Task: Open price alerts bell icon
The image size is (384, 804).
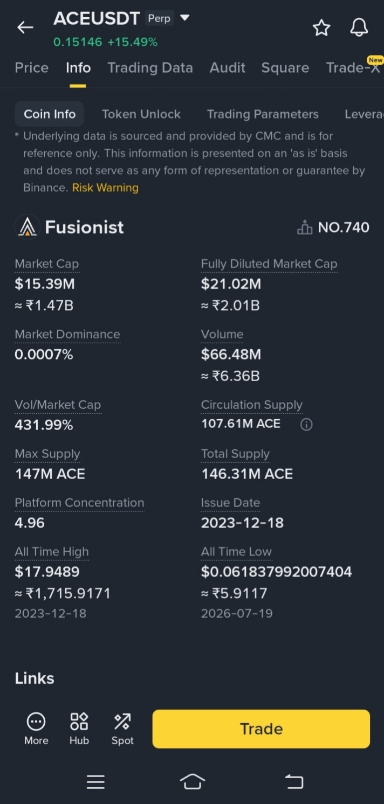Action: [359, 27]
